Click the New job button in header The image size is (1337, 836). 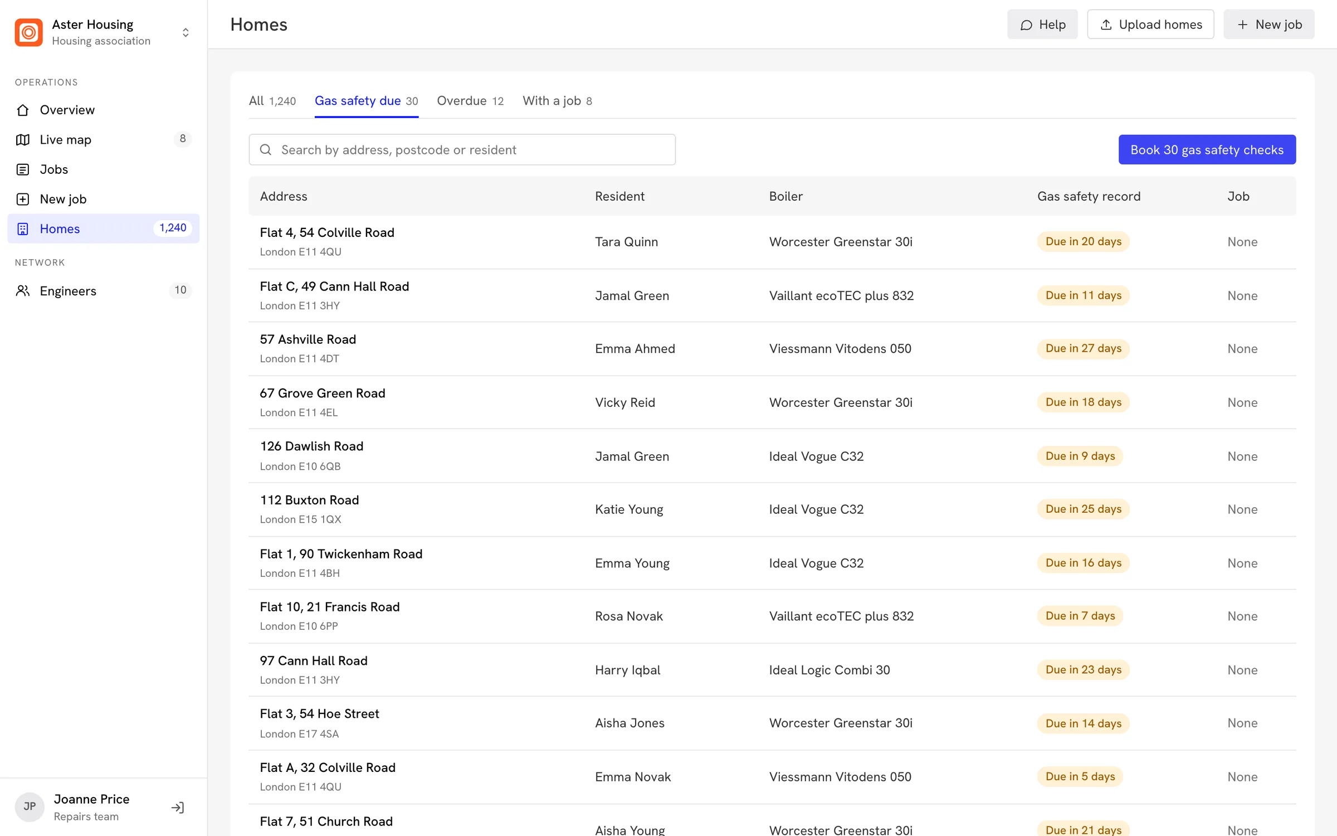(1268, 25)
